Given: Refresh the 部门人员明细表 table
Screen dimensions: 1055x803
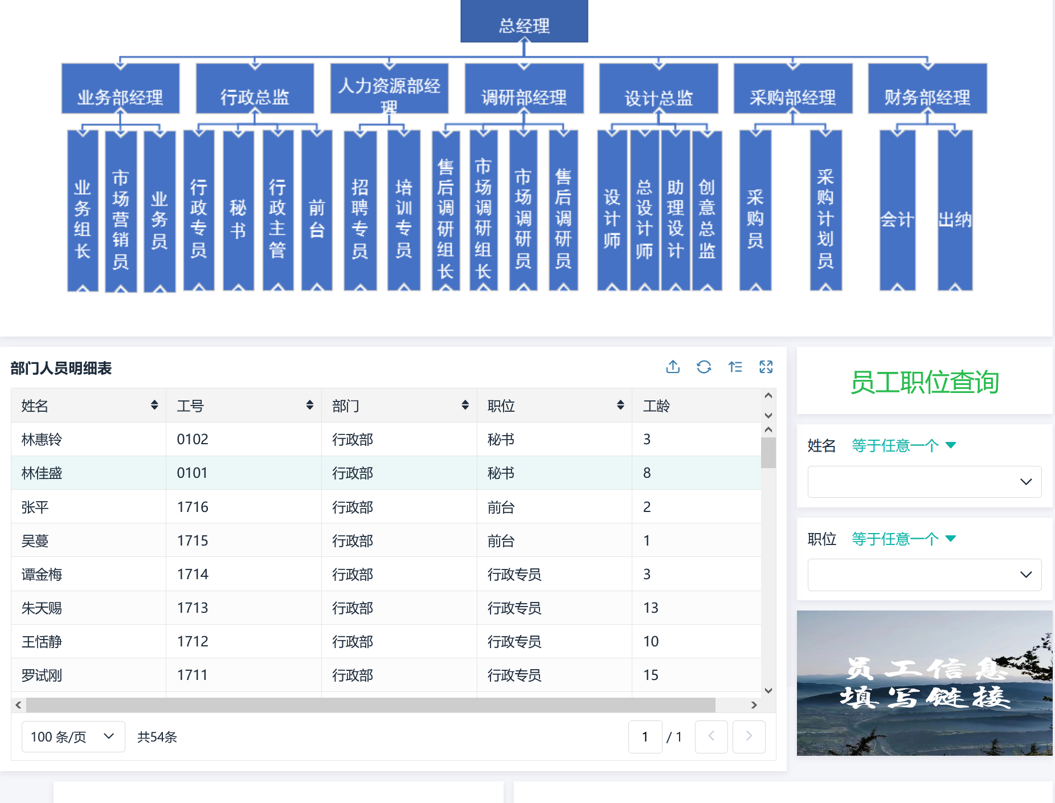Looking at the screenshot, I should click(704, 367).
